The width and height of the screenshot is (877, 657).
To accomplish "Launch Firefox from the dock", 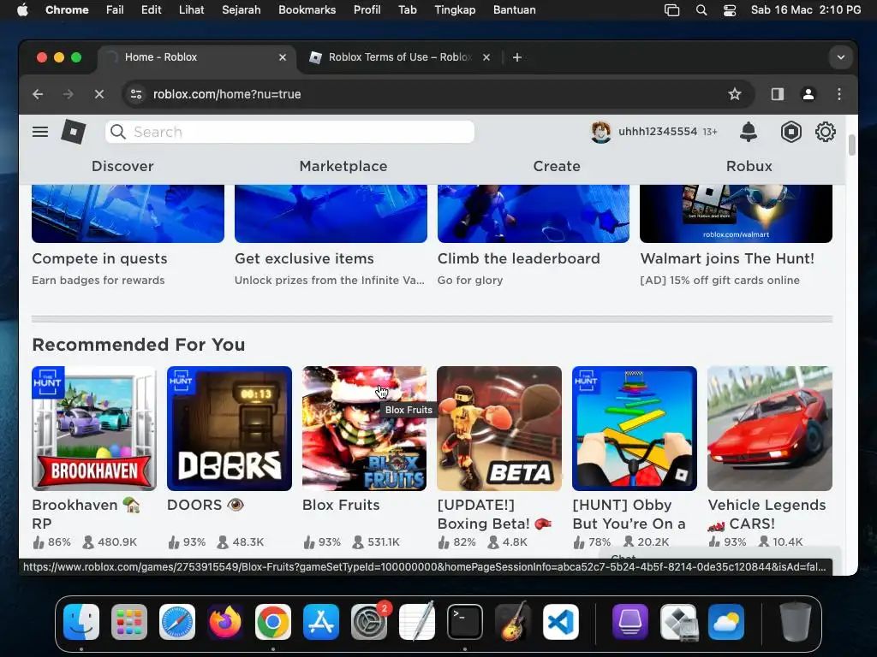I will click(x=225, y=622).
